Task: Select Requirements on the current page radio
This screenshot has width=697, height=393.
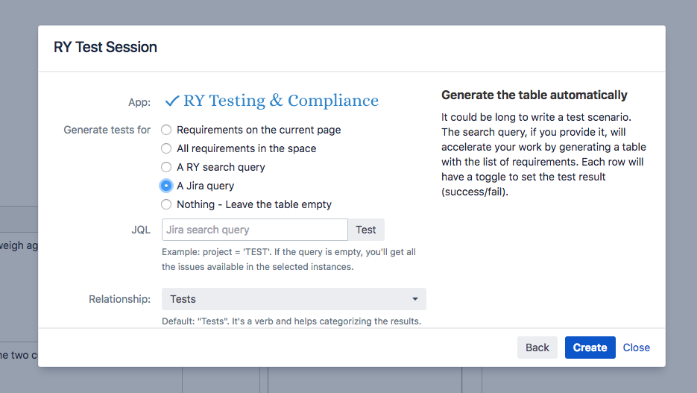Action: [x=166, y=130]
